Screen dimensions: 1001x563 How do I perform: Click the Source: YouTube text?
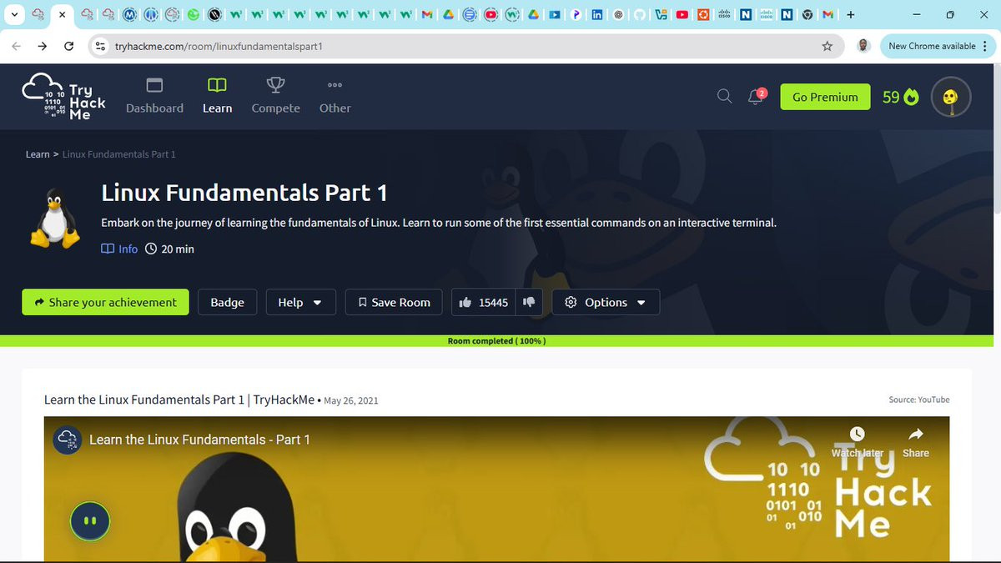(919, 400)
